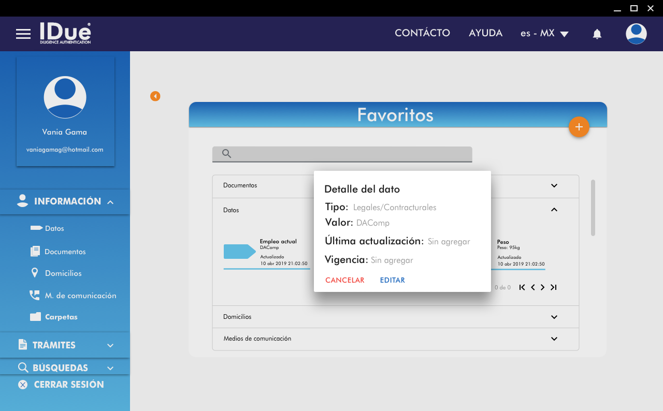Viewport: 663px width, 411px height.
Task: Click the orange plus add button
Action: (x=579, y=127)
